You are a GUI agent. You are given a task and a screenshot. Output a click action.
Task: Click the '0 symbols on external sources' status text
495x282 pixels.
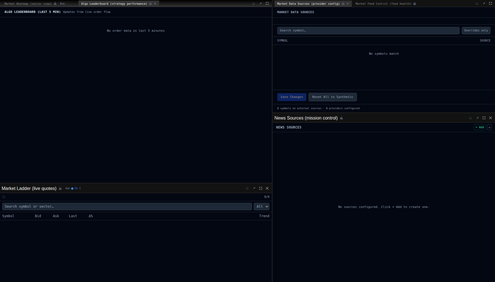tap(299, 108)
